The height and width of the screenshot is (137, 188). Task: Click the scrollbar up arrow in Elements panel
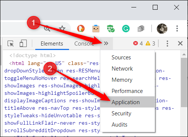click(x=184, y=55)
